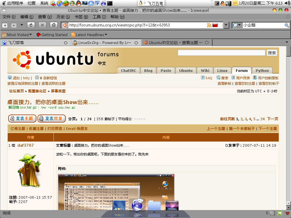The height and width of the screenshot is (218, 291).
Task: Click the forum search text field
Action: point(221,53)
